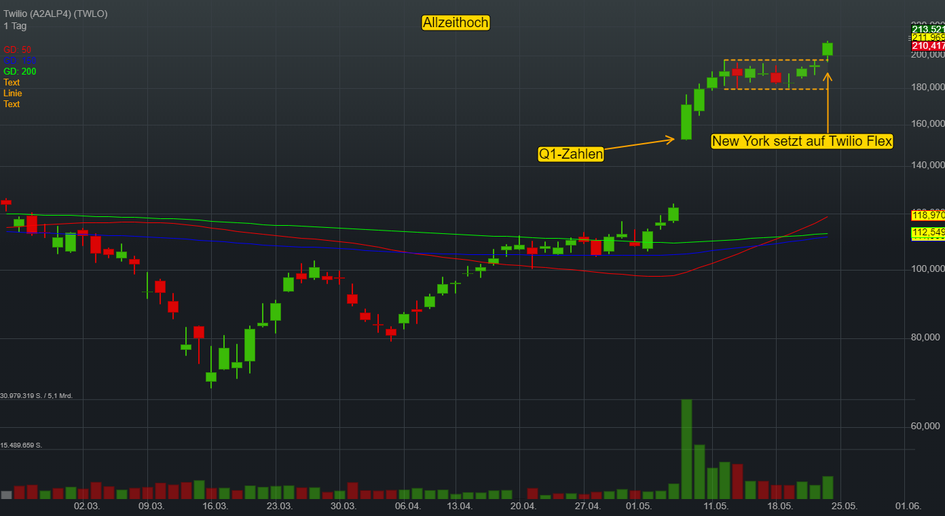Click the Q1-Zahlen annotation label
The width and height of the screenshot is (945, 516).
point(571,155)
